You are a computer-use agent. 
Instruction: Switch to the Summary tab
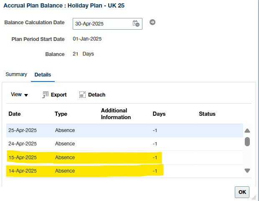coord(16,74)
